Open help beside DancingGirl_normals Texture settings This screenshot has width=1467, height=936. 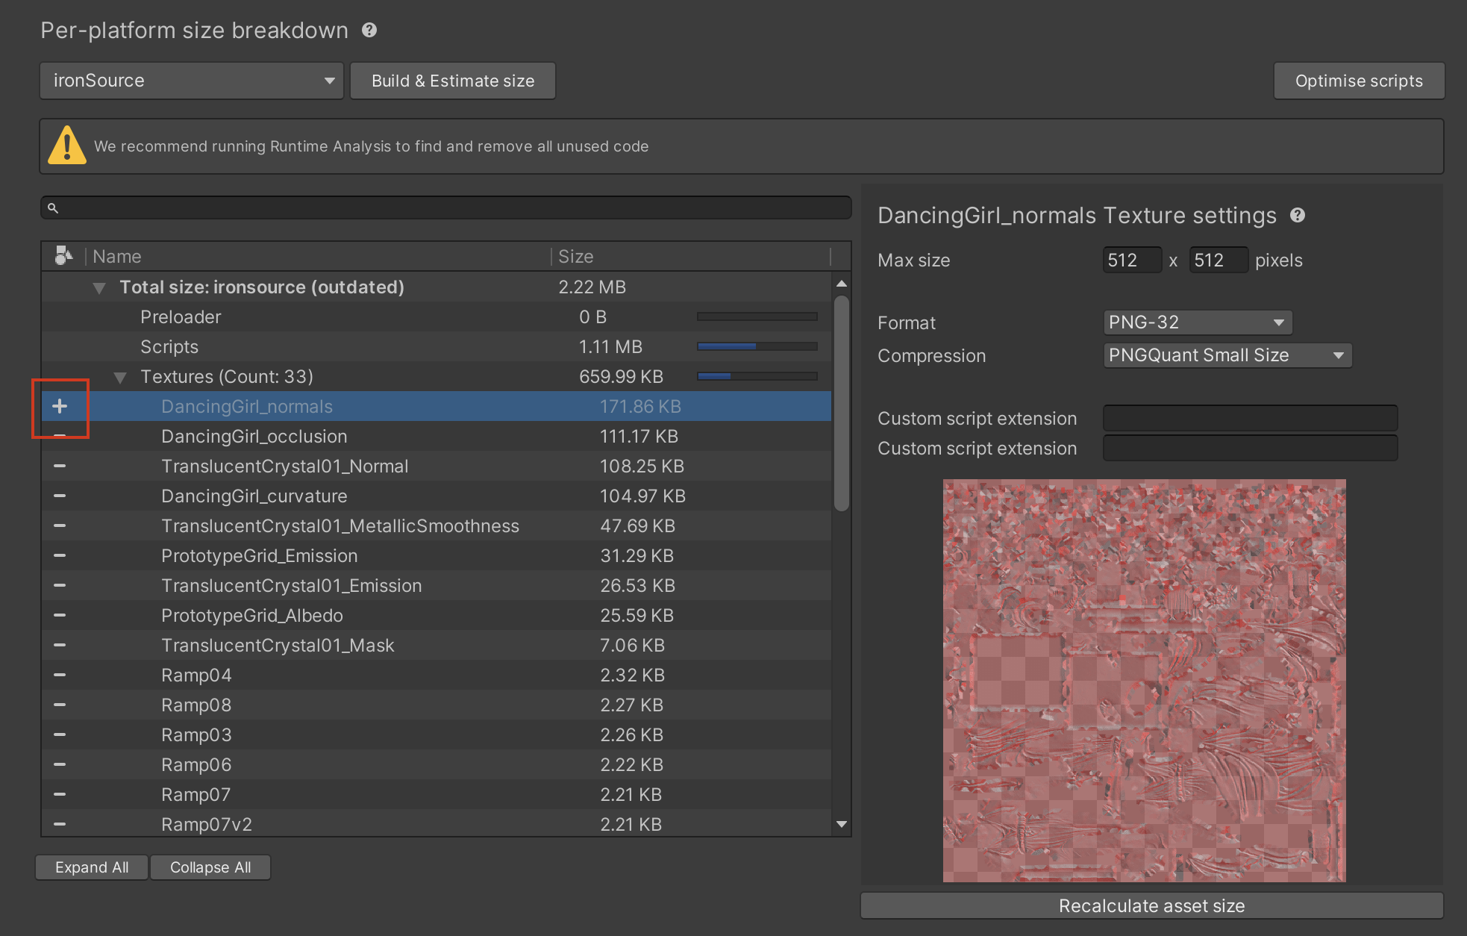1298,216
